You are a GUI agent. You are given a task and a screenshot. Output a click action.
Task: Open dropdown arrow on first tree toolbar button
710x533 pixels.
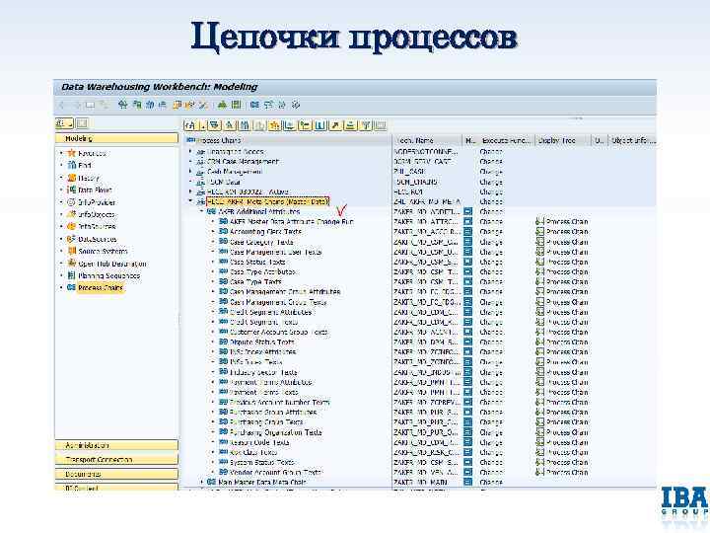point(203,125)
